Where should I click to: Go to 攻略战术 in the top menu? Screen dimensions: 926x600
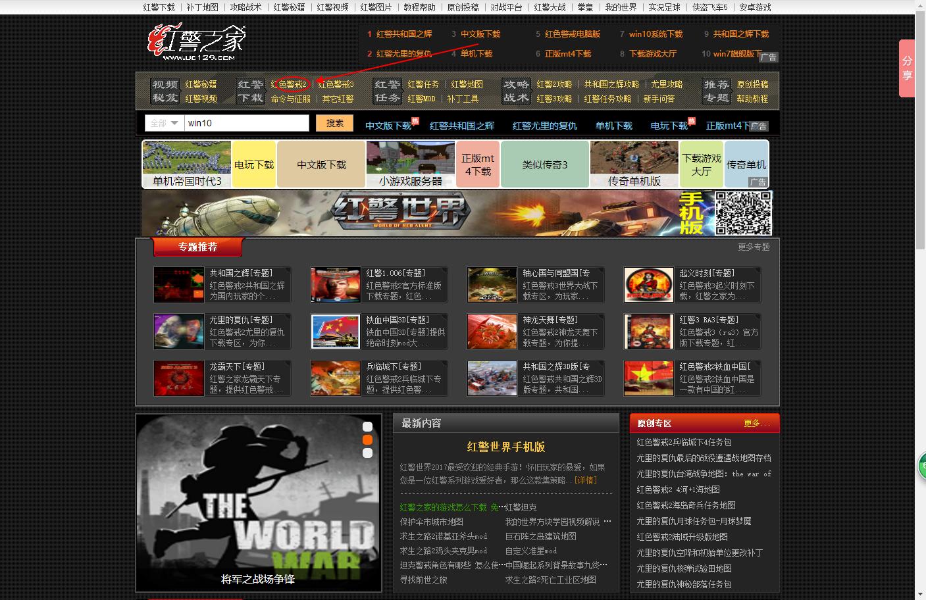(246, 7)
